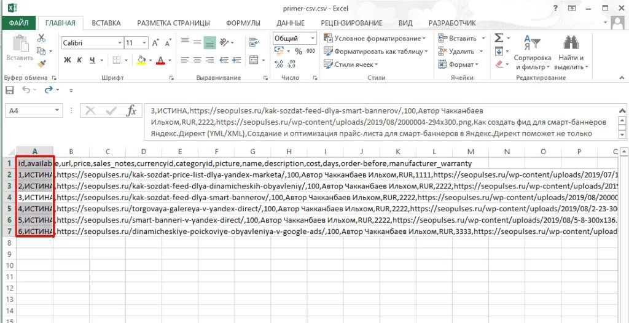Viewport: 629px width, 323px height.
Task: Open the font size 11 dropdown
Action: (144, 43)
